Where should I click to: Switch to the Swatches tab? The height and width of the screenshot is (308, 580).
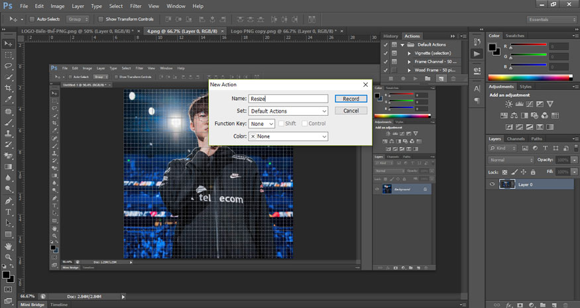pos(515,36)
